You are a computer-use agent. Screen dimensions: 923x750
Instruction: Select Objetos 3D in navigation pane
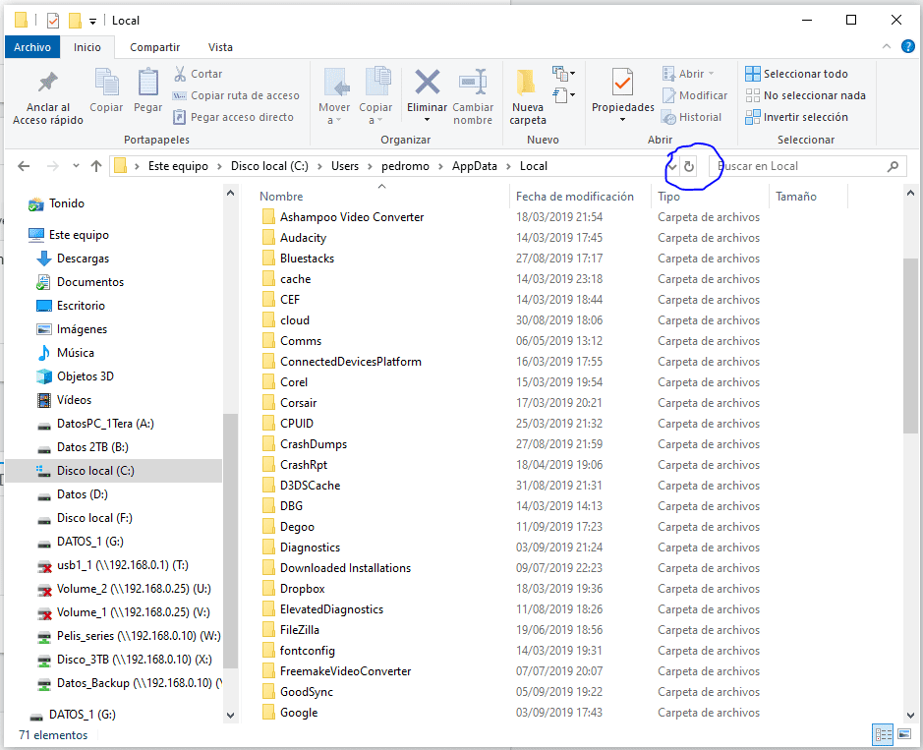pos(86,376)
